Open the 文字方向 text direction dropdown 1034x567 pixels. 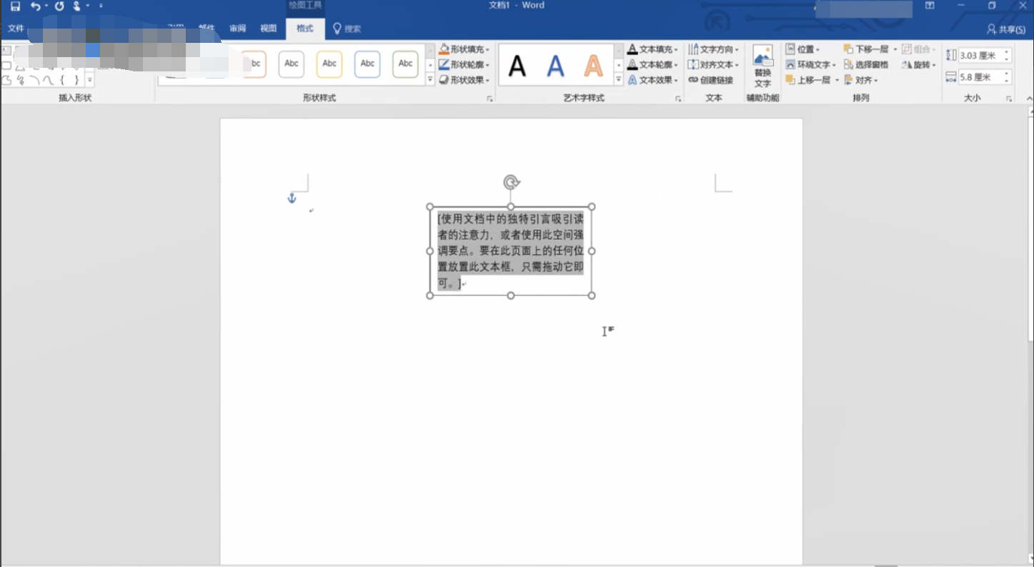tap(714, 49)
